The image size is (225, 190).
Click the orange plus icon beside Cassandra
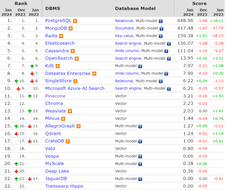tap(73, 51)
